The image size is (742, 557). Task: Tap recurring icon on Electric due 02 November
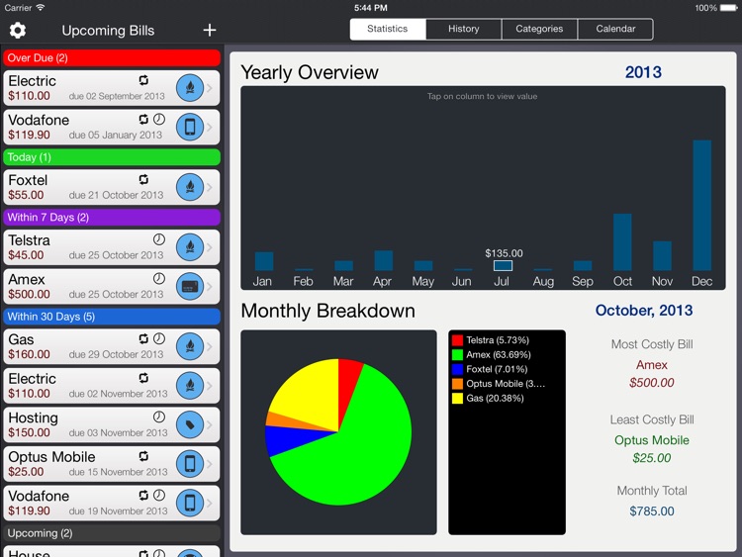tap(143, 378)
